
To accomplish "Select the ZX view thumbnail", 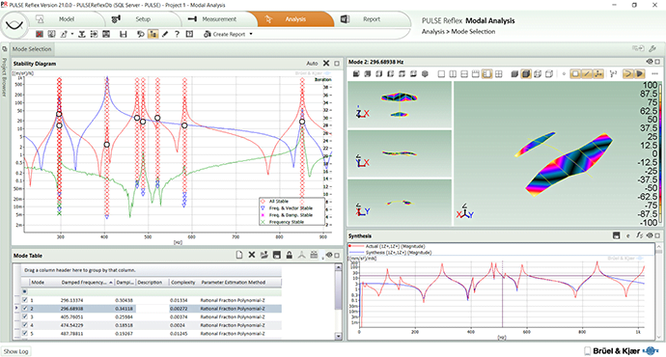I will [400, 104].
